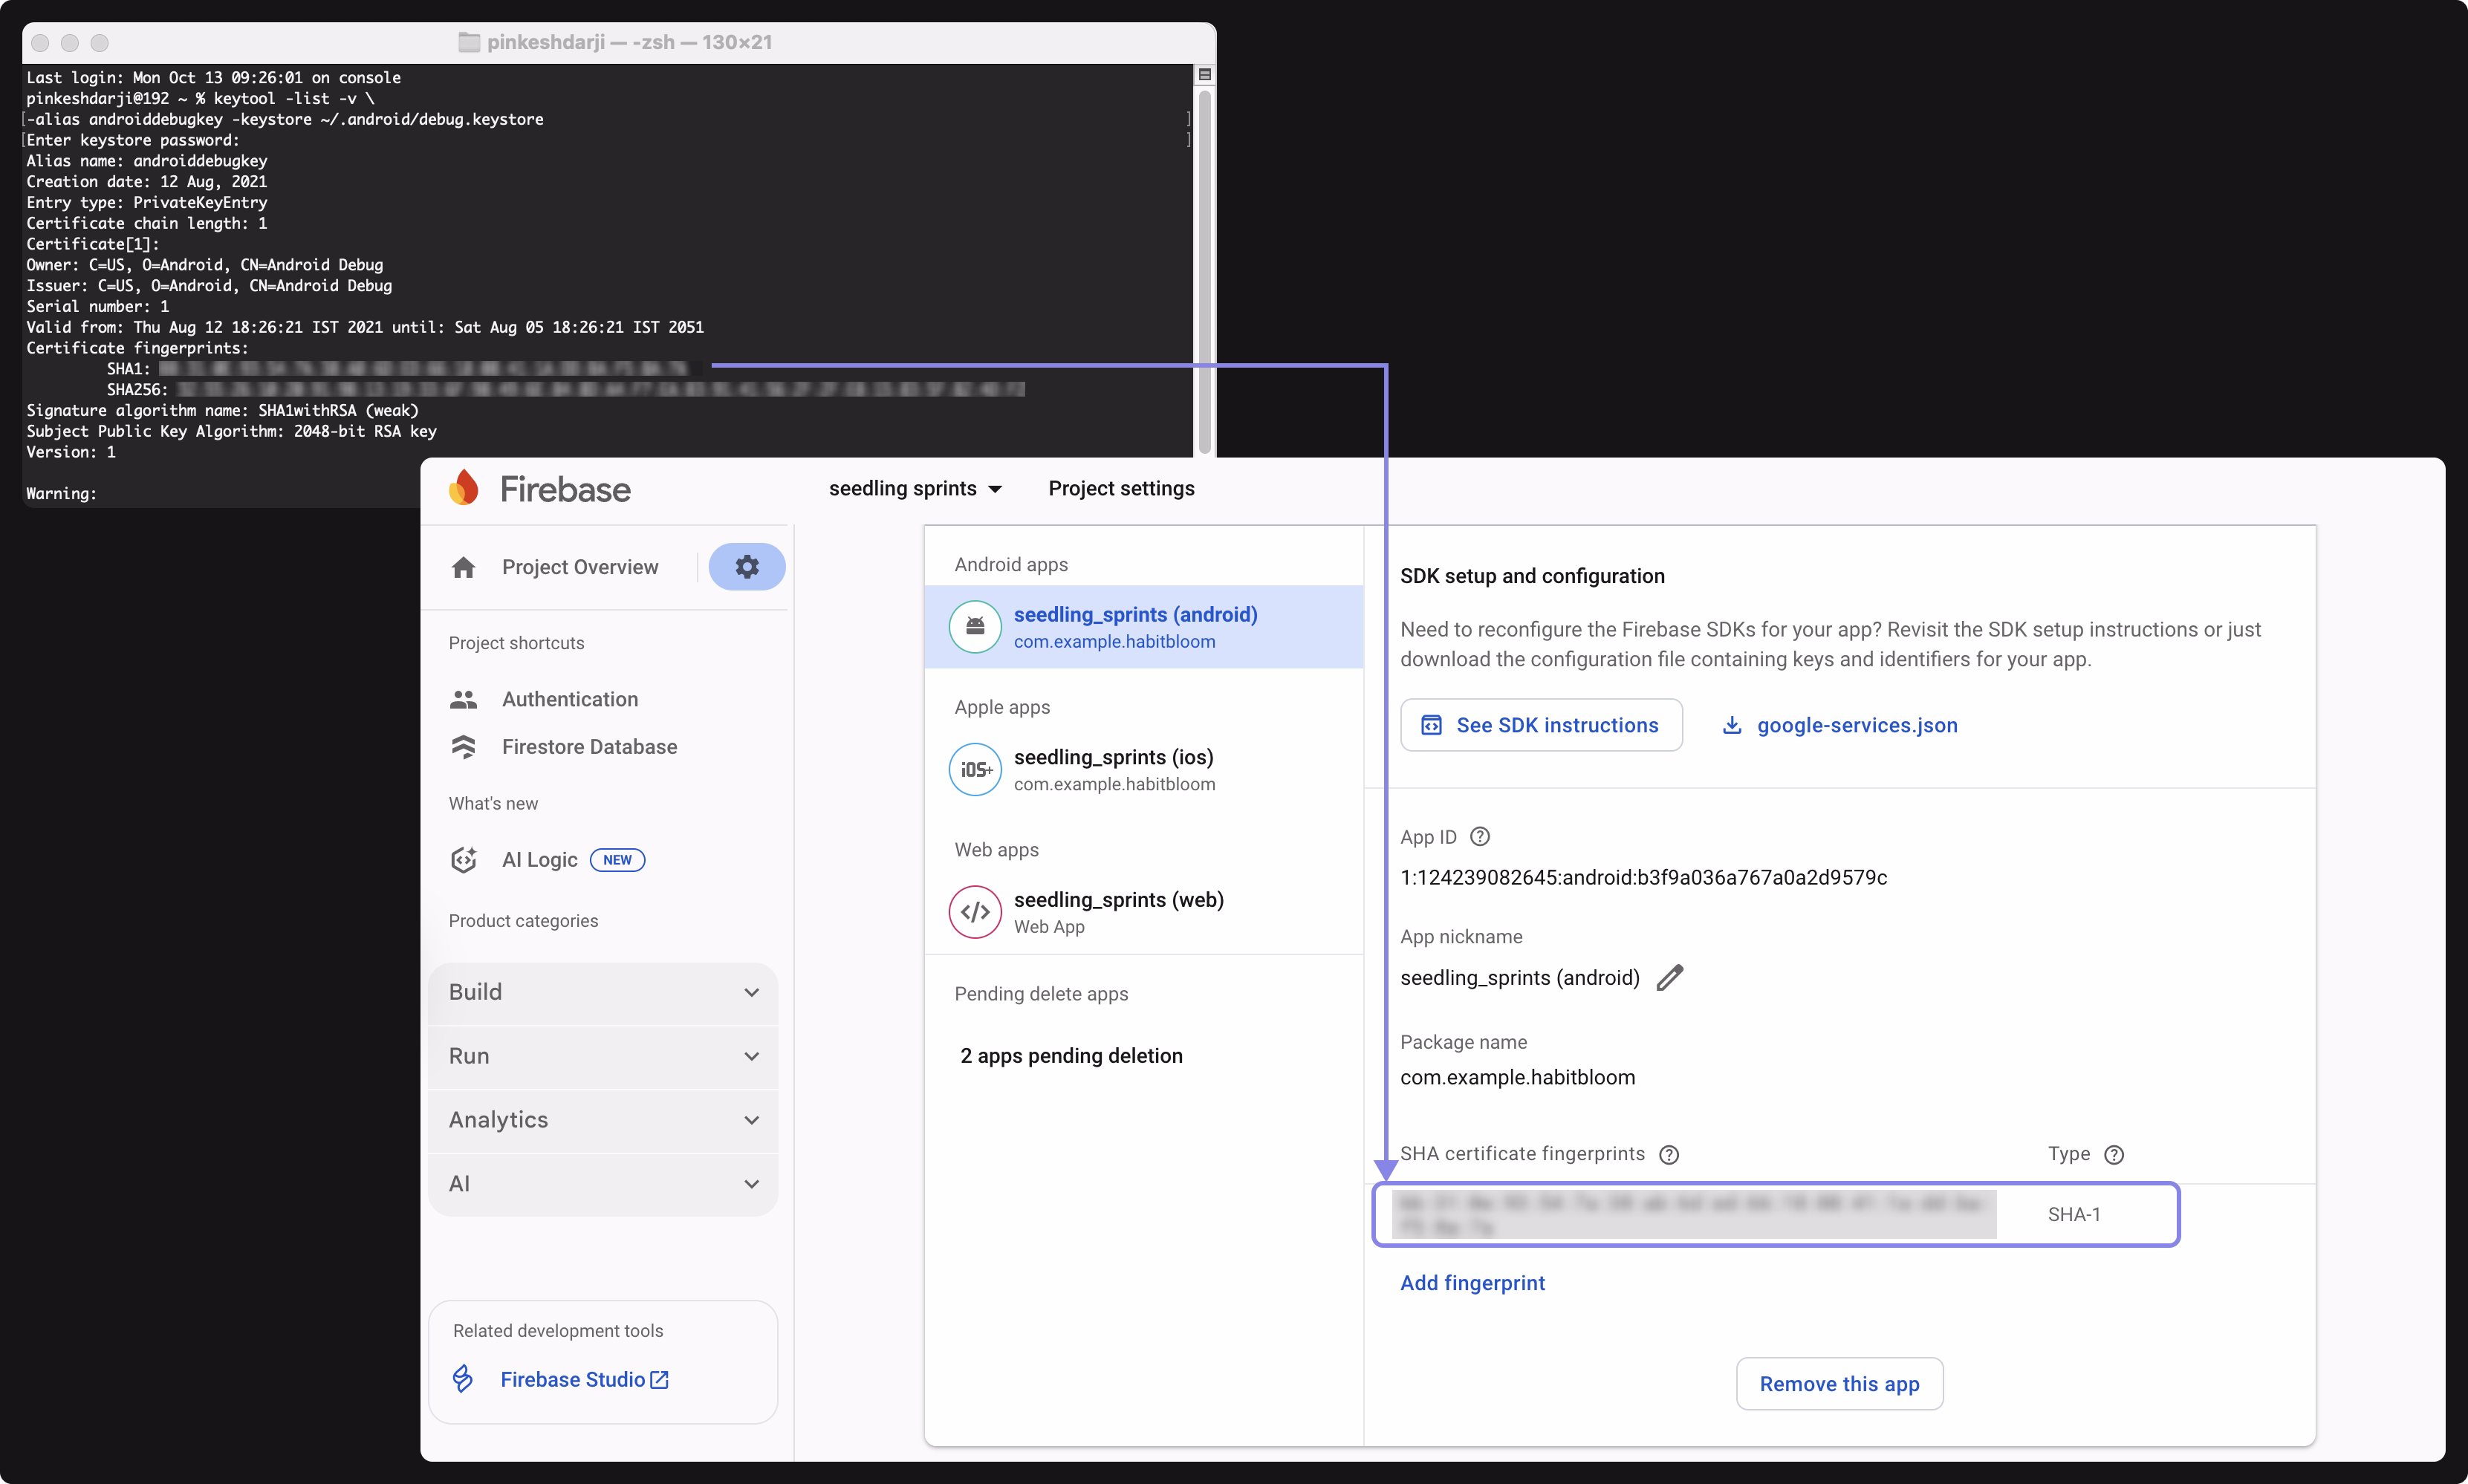Click the App ID help icon
The image size is (2468, 1484).
(1480, 837)
